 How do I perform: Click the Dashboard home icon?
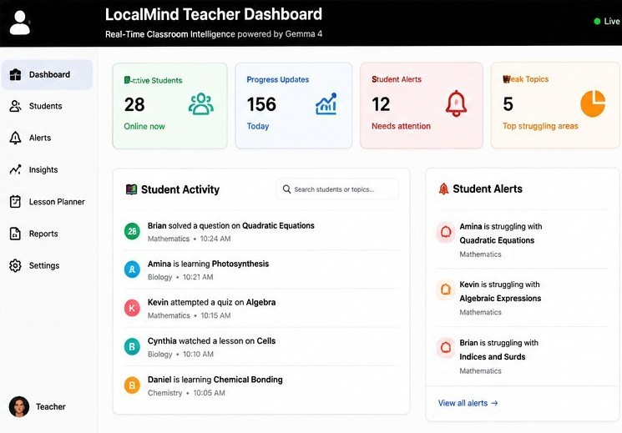15,74
